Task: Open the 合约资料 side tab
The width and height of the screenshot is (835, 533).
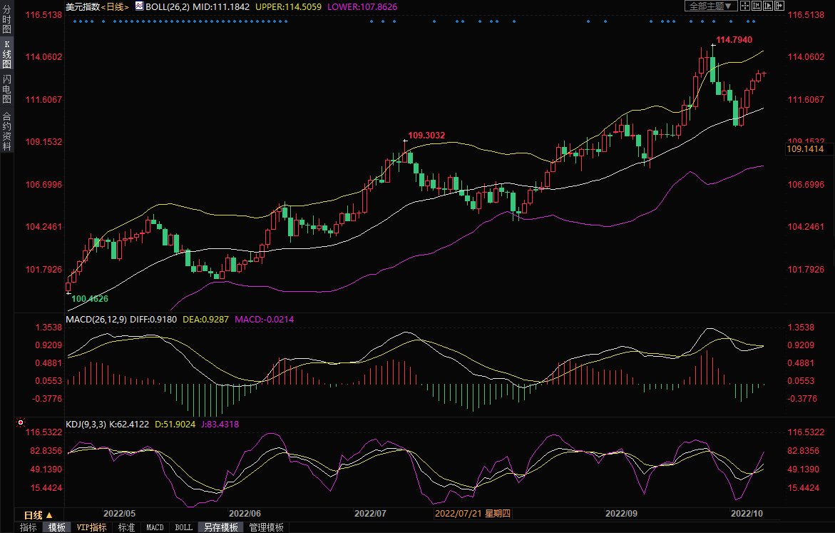Action: tap(6, 131)
